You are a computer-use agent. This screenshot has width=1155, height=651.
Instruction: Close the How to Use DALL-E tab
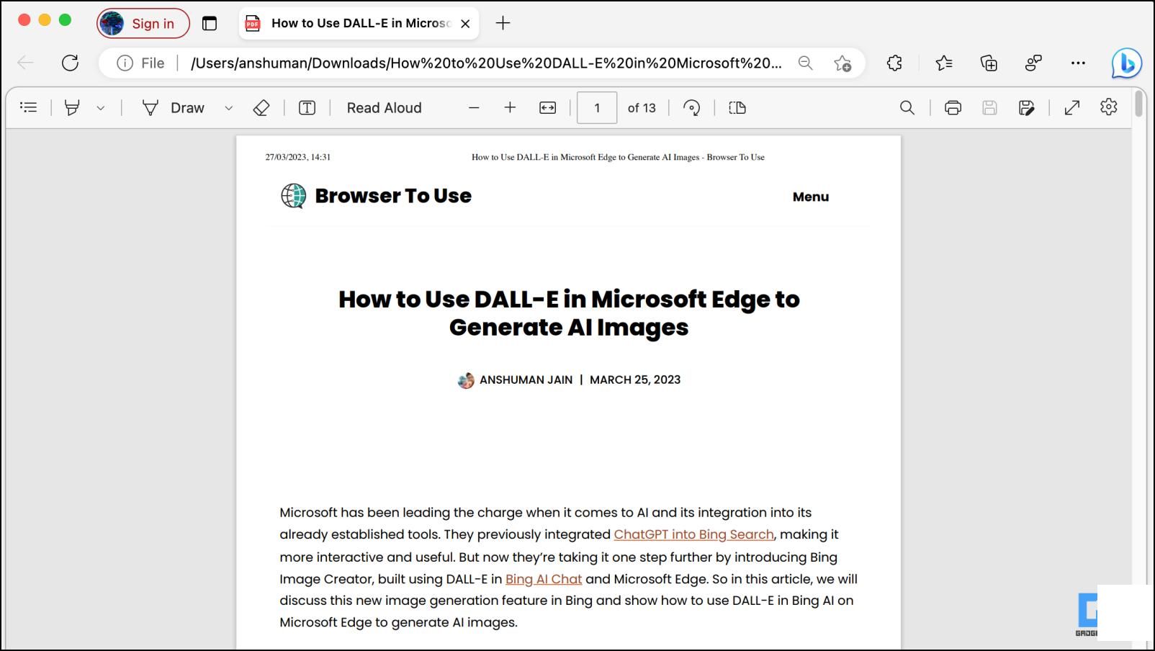tap(465, 23)
